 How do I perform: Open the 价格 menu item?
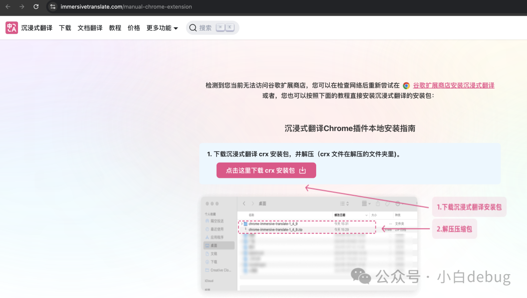[x=134, y=28]
